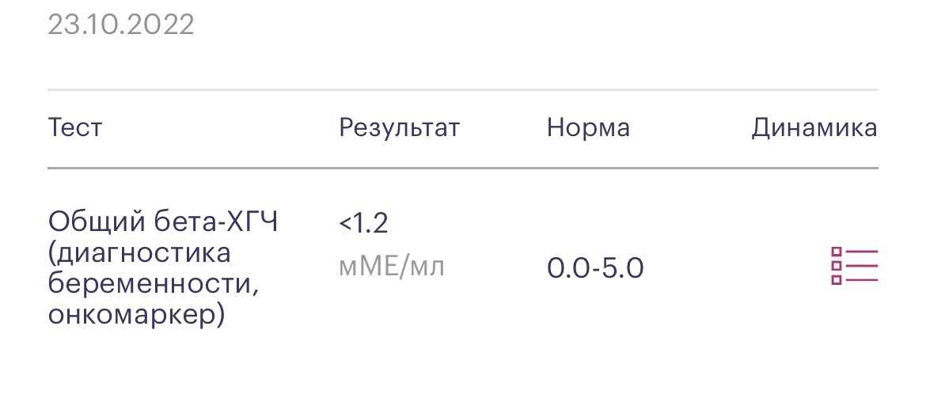Select the Норма column header
Image resolution: width=926 pixels, height=398 pixels.
coord(588,128)
